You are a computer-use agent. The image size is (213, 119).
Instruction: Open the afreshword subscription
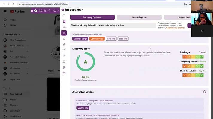pos(15,68)
